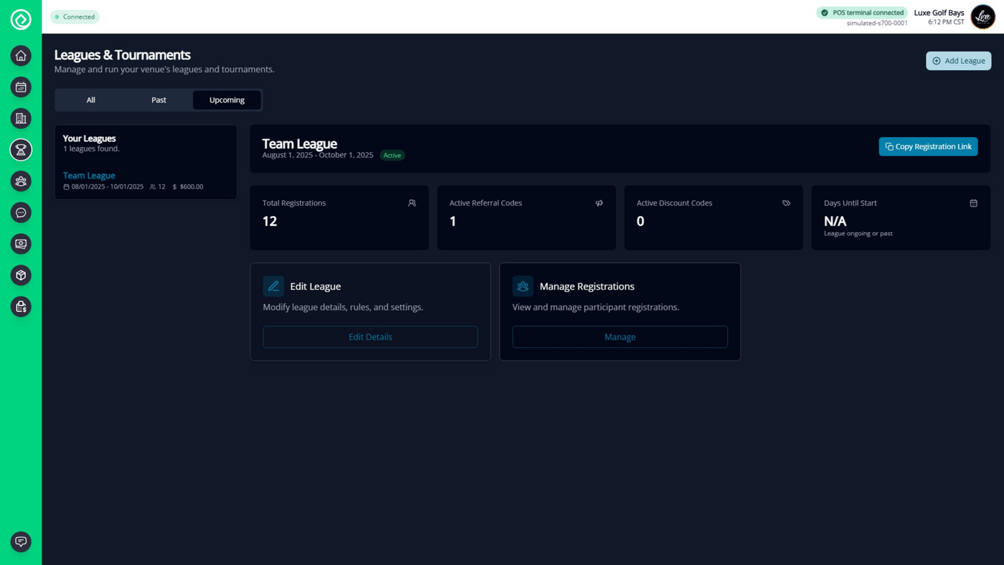The width and height of the screenshot is (1004, 565).
Task: Select Team League in Your Leagues list
Action: point(89,176)
